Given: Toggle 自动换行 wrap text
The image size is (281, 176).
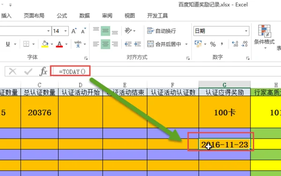Looking at the screenshot, I should 162,31.
